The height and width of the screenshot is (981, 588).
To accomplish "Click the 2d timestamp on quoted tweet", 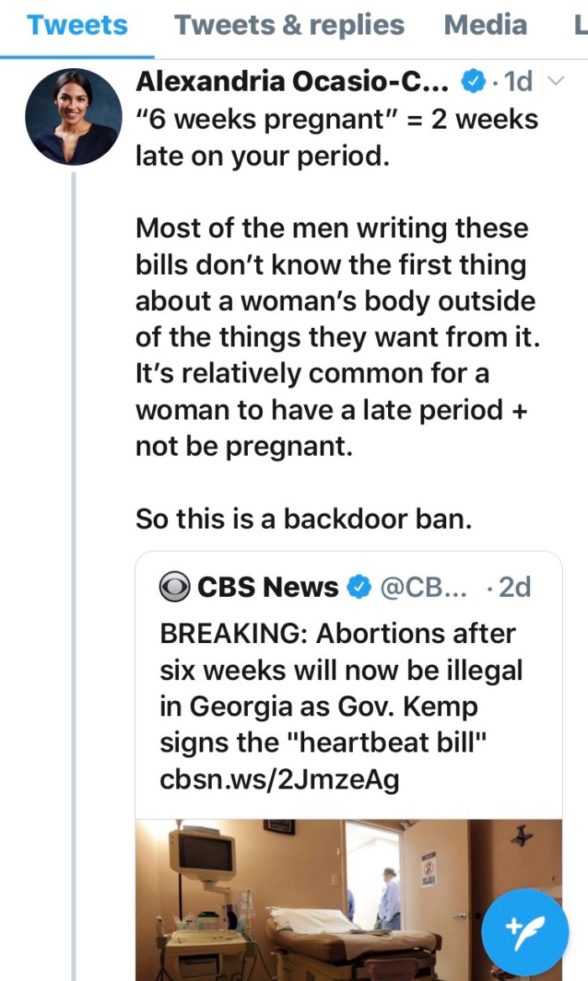I will (x=514, y=587).
